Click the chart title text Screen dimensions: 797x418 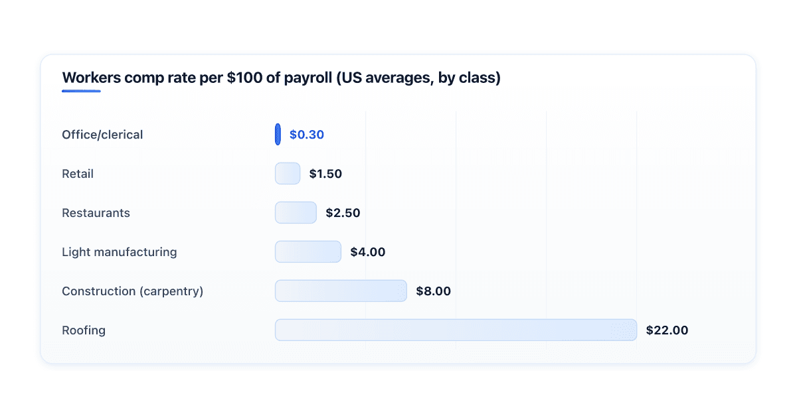pyautogui.click(x=281, y=78)
